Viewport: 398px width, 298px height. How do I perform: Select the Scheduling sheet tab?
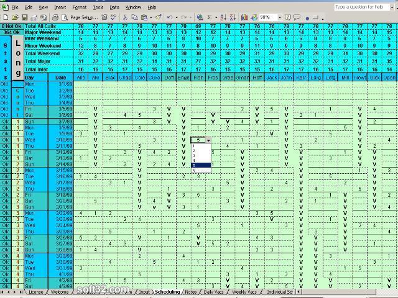[x=167, y=292]
